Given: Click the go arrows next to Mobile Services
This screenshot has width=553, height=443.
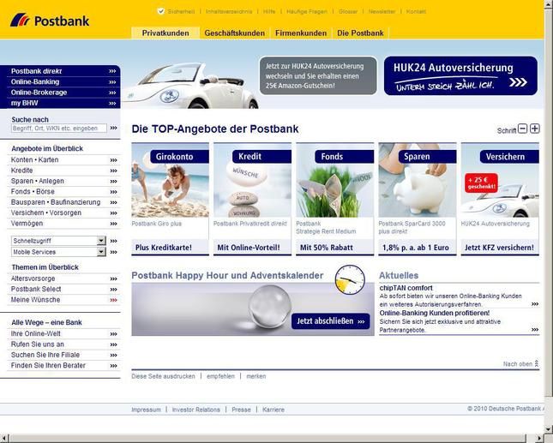Looking at the screenshot, I should point(113,253).
